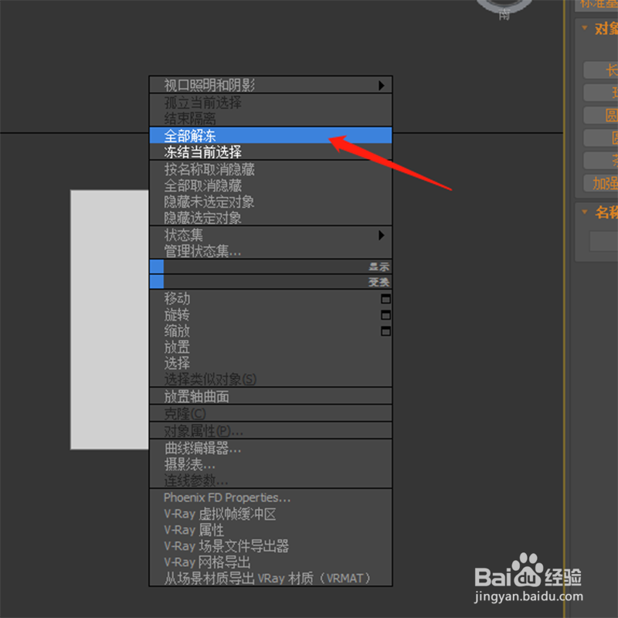The height and width of the screenshot is (618, 618).
Task: Select the light gray plane in viewport
Action: [110, 320]
